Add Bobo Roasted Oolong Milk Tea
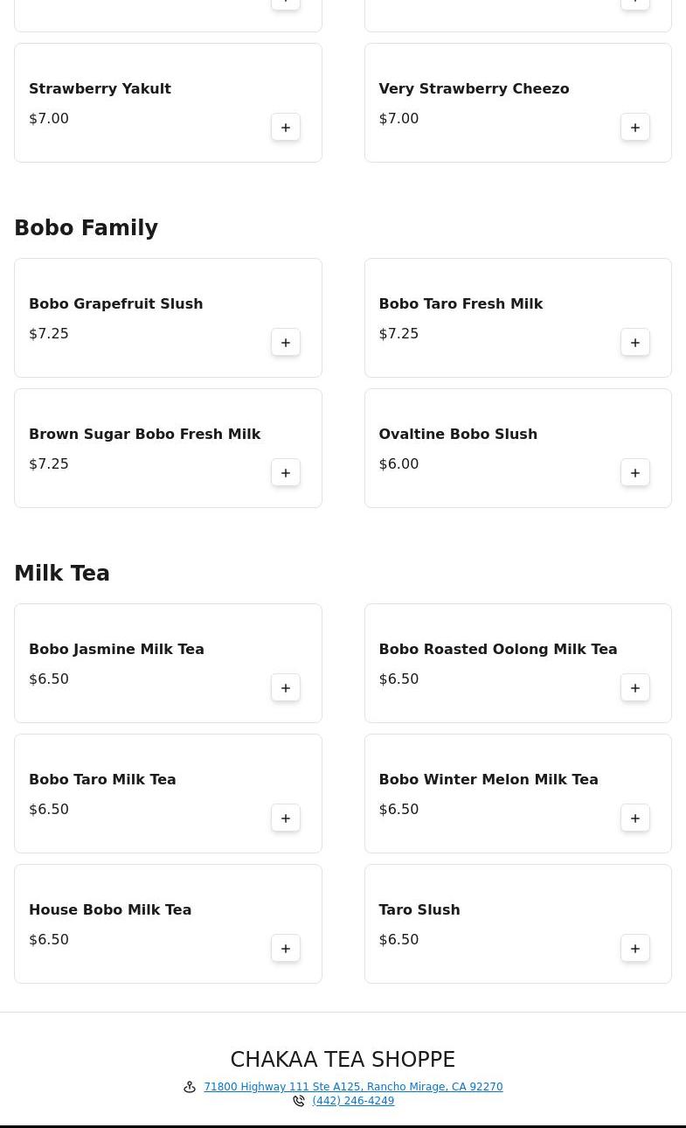Viewport: 686px width, 1128px height. click(635, 688)
